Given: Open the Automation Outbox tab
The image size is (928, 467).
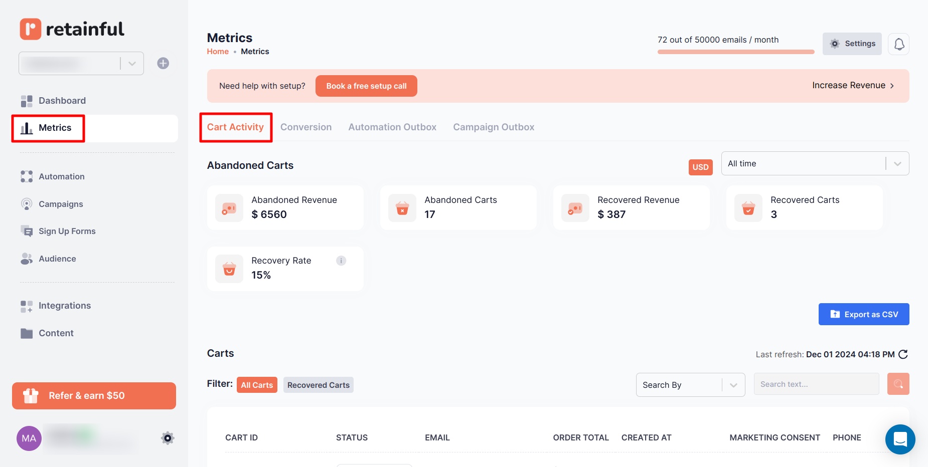Looking at the screenshot, I should click(392, 127).
